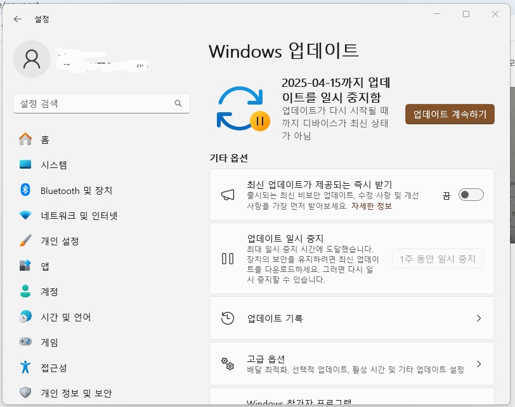
Task: Click the pause bars icon
Action: pyautogui.click(x=228, y=259)
